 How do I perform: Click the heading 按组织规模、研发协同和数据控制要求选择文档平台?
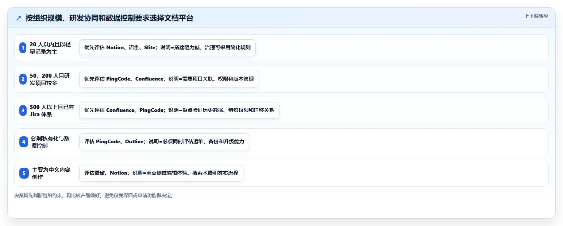109,18
